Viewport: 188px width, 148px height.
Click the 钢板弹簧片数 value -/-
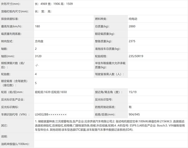[x=37, y=65]
